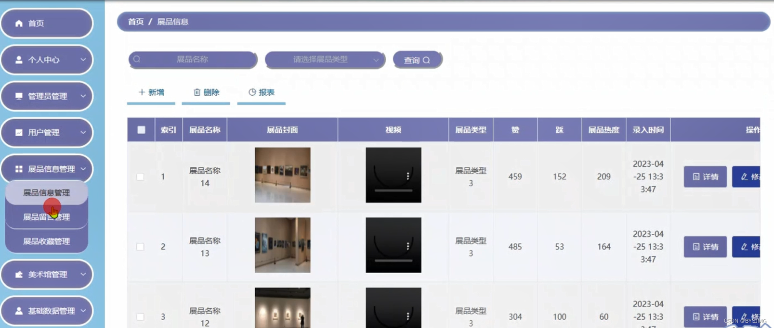Open the cover image of 展品名称14
The height and width of the screenshot is (328, 774).
[x=283, y=175]
